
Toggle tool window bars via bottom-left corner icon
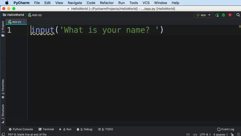[3, 134]
